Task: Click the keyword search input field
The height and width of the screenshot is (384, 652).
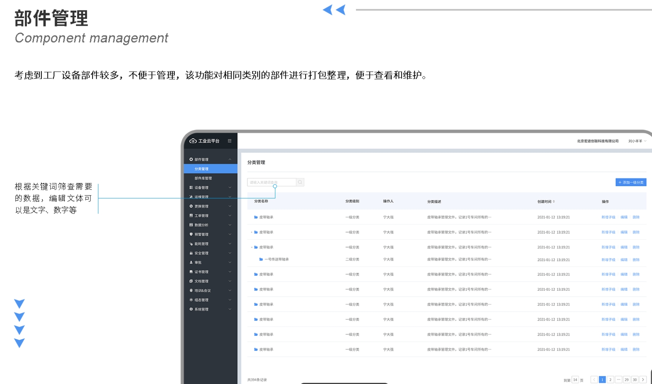Action: pyautogui.click(x=272, y=182)
